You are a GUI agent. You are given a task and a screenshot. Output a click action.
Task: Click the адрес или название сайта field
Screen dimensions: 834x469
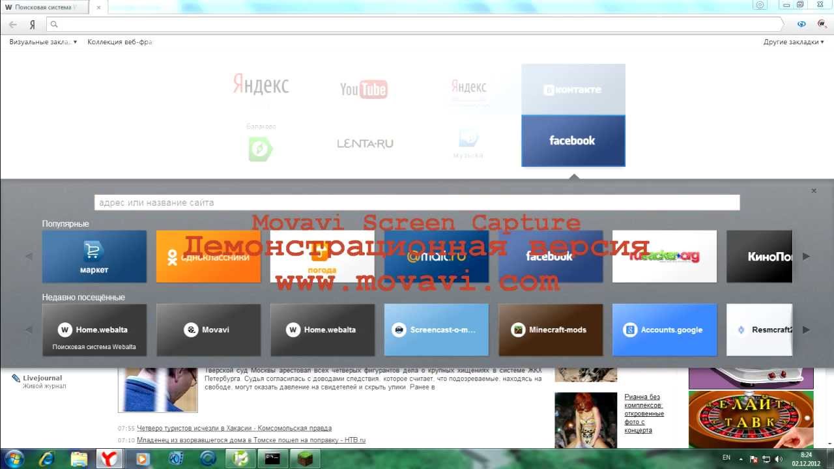pyautogui.click(x=417, y=203)
